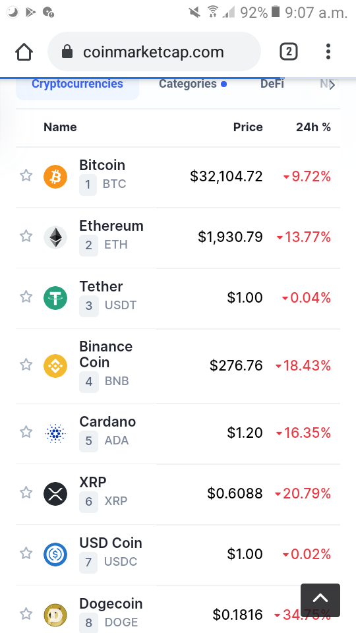This screenshot has height=633, width=356.
Task: Sort table by the 24h % column
Action: (313, 127)
